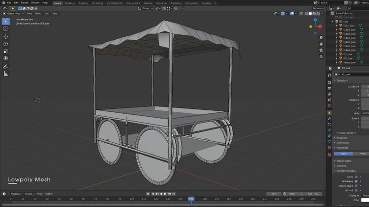Choose the Cursor tool
Image resolution: width=369 pixels, height=207 pixels.
pyautogui.click(x=6, y=29)
